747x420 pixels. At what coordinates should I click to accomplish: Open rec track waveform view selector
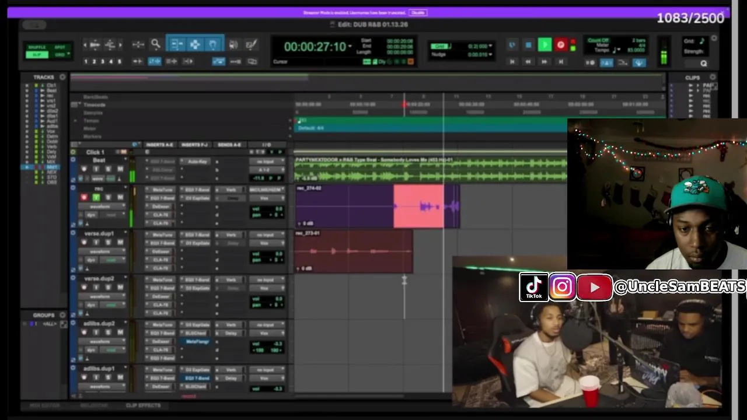point(103,206)
